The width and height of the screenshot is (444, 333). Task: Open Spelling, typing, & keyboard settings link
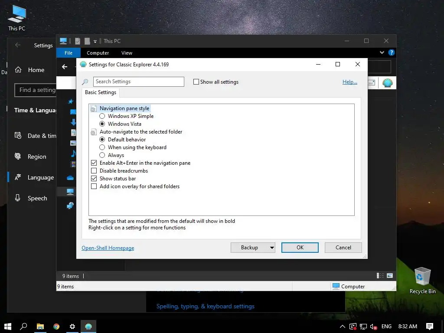tap(205, 307)
